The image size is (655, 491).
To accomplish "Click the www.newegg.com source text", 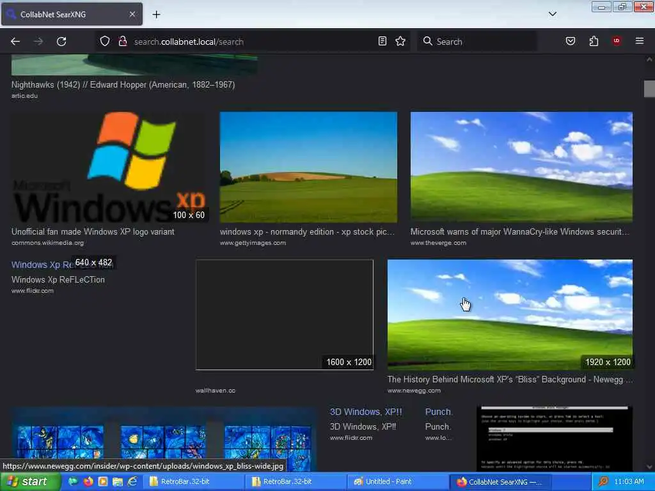I will [414, 391].
